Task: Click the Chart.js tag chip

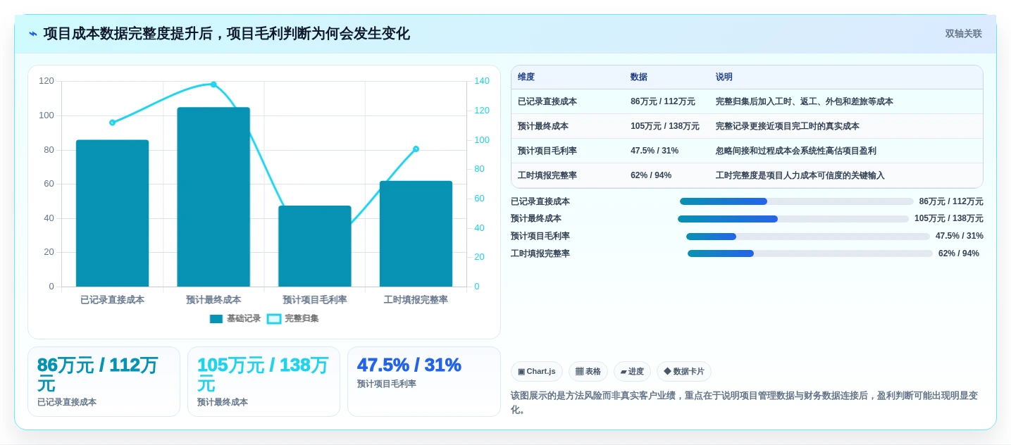Action: 537,371
